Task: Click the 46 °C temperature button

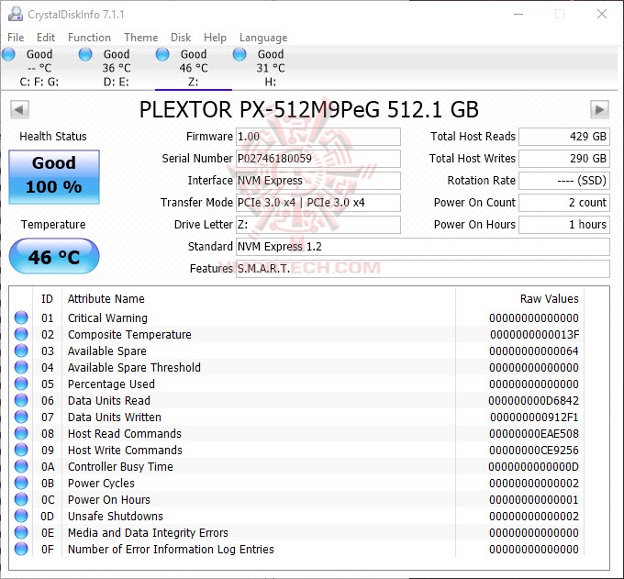Action: (54, 256)
